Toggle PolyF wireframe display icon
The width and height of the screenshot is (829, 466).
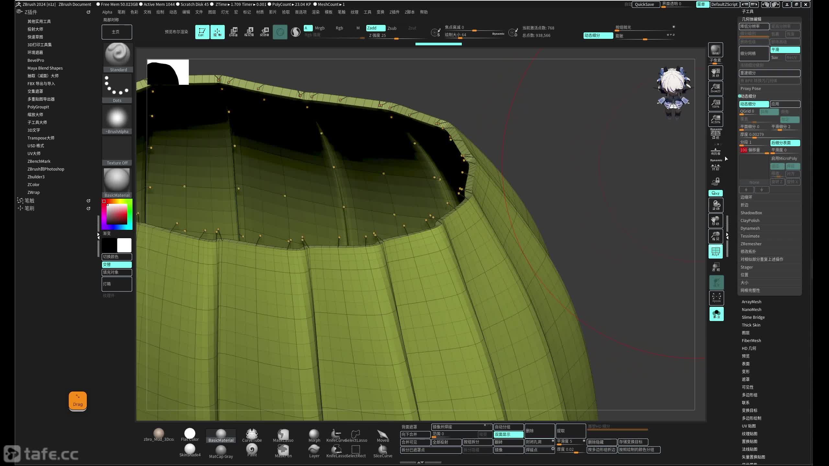click(716, 251)
